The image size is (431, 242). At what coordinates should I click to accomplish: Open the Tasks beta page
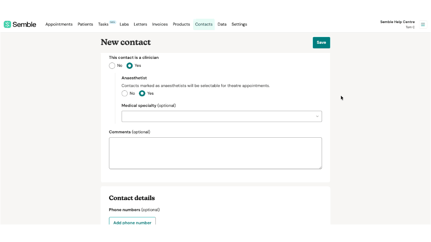(x=103, y=24)
